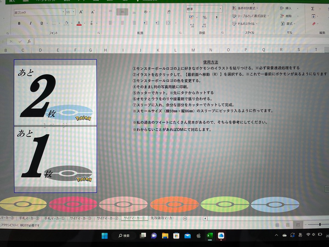Open the text orientation tool

(146, 12)
